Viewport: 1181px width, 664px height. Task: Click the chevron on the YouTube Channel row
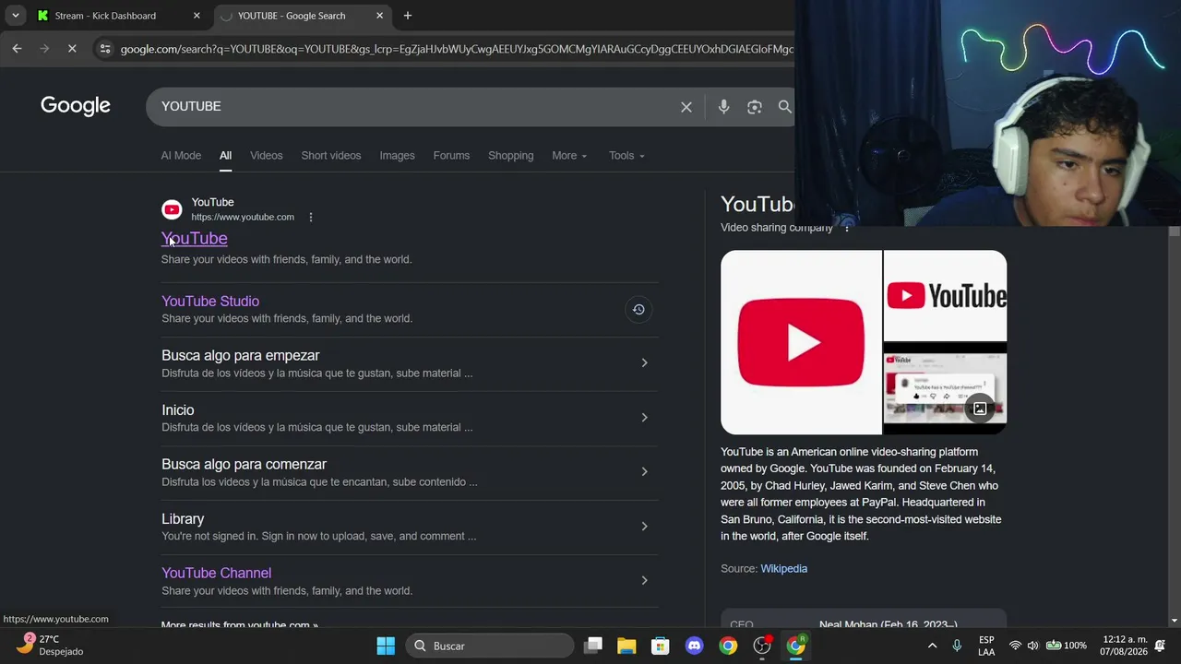(644, 581)
